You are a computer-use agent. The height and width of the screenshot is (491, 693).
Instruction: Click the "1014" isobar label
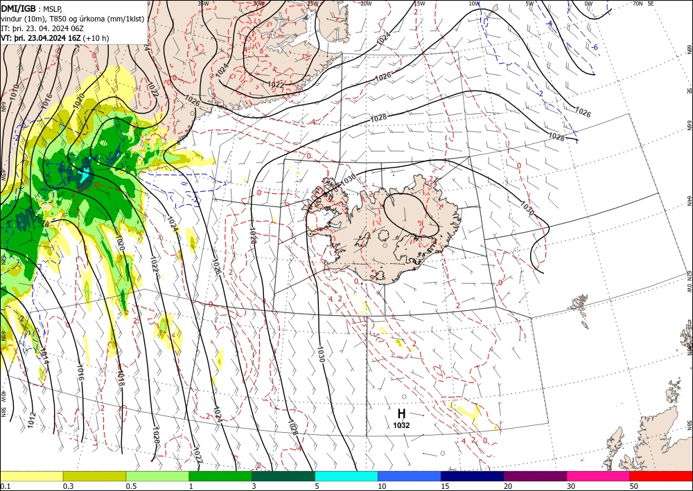[x=44, y=356]
